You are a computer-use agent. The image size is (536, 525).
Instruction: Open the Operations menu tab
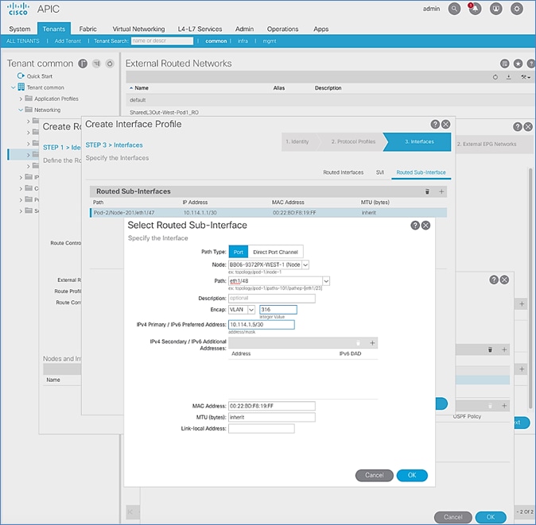(x=282, y=29)
